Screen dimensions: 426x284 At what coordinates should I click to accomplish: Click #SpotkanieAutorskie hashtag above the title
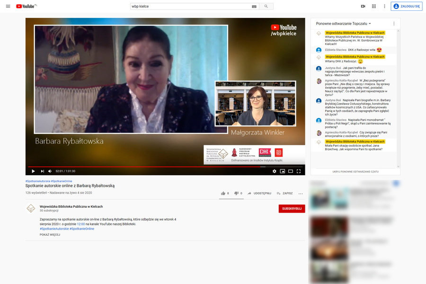(38, 181)
